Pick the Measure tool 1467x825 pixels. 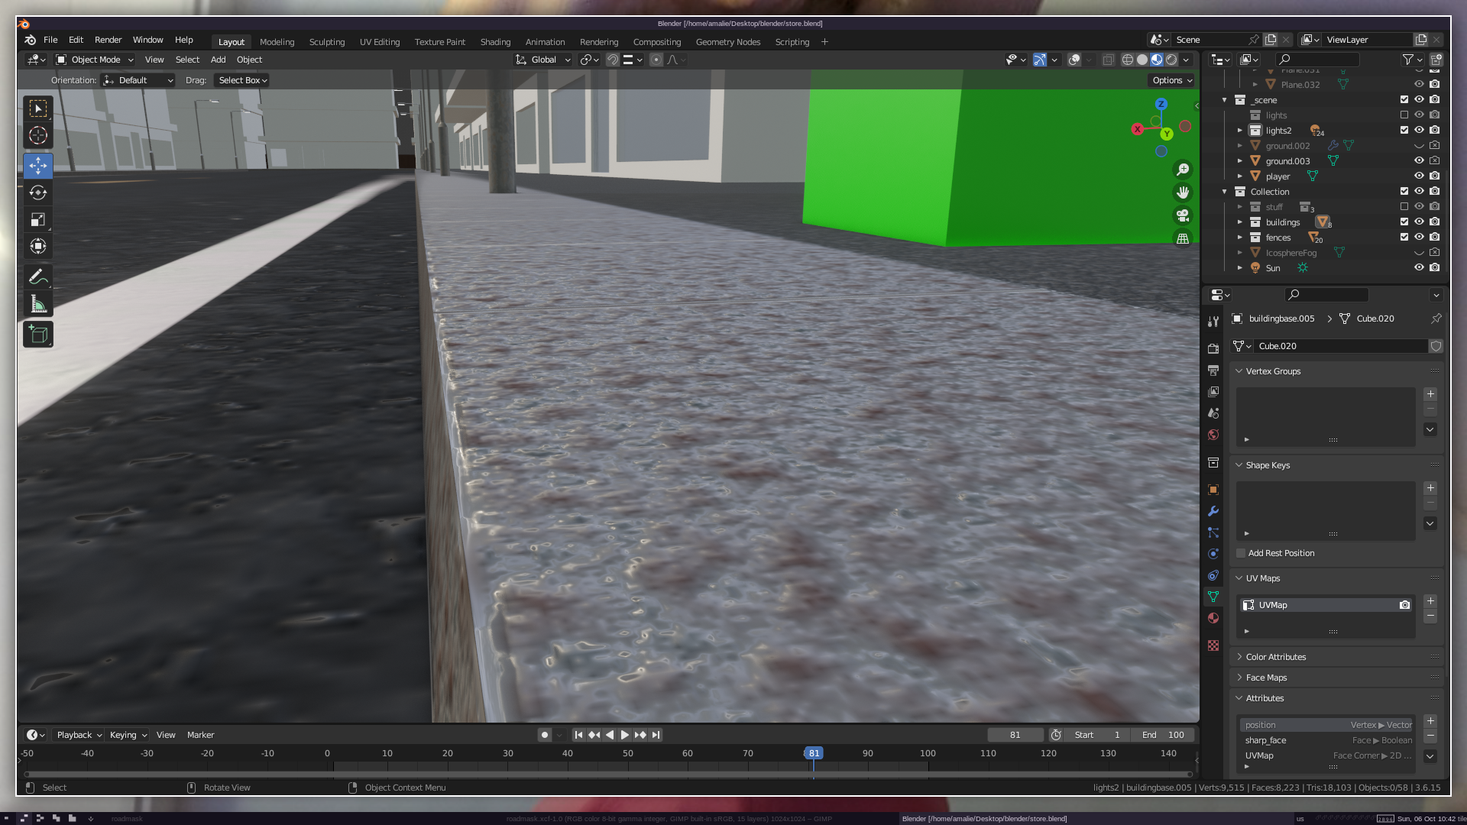pyautogui.click(x=38, y=305)
